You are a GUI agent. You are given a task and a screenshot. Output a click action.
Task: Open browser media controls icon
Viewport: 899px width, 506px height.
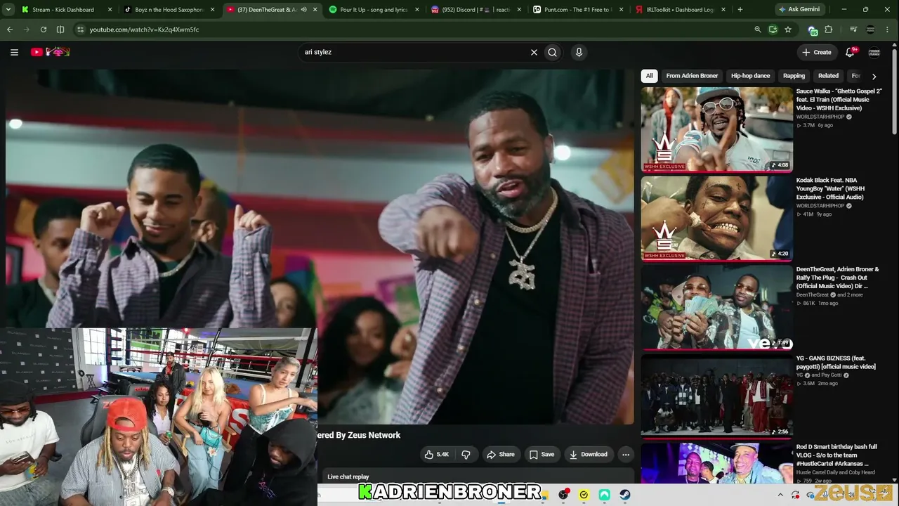point(853,30)
